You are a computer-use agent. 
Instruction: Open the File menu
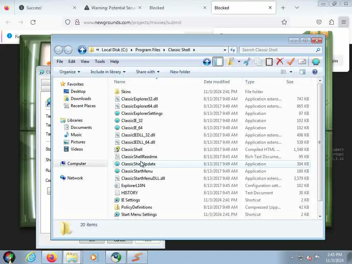(x=60, y=62)
